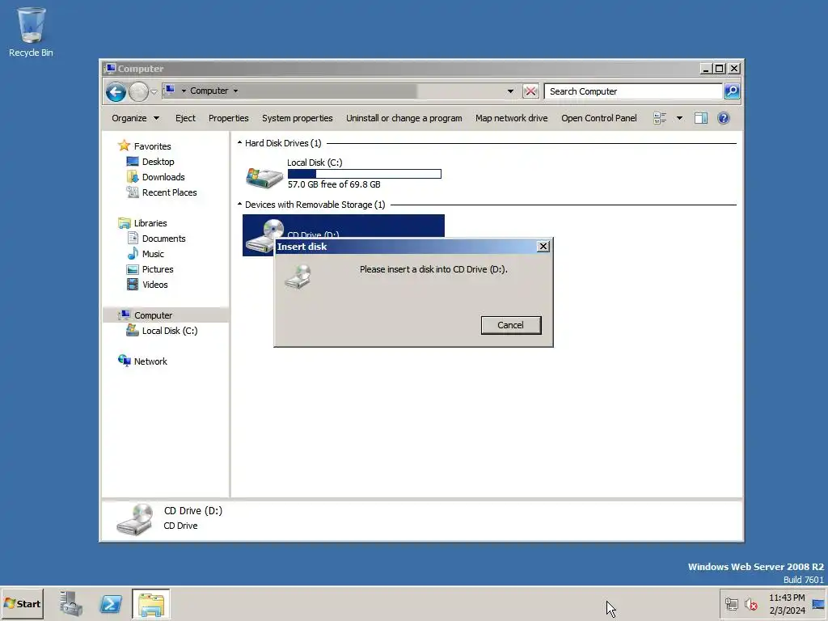Click the Desktop icon in Favorites

pyautogui.click(x=133, y=162)
